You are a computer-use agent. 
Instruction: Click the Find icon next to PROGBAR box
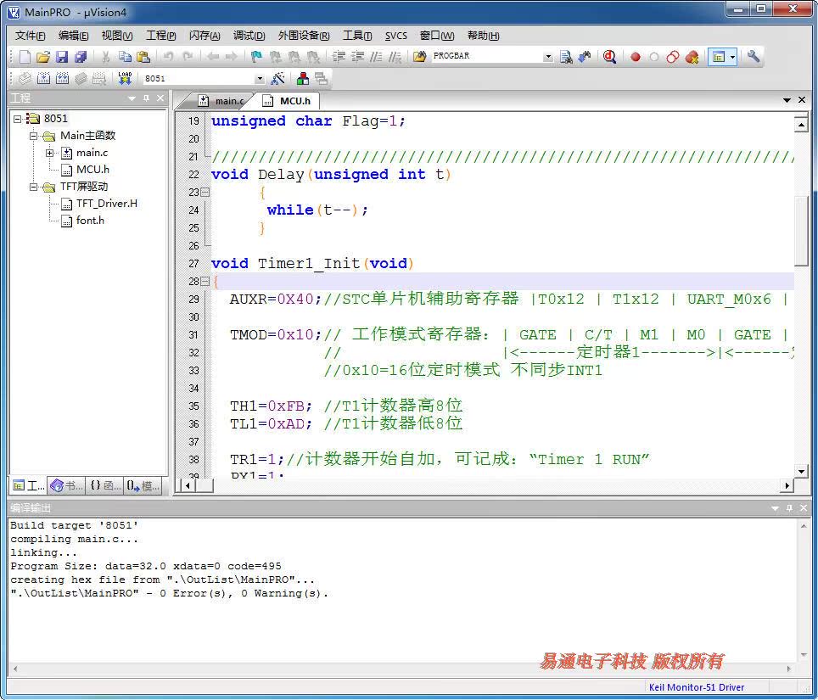(567, 56)
